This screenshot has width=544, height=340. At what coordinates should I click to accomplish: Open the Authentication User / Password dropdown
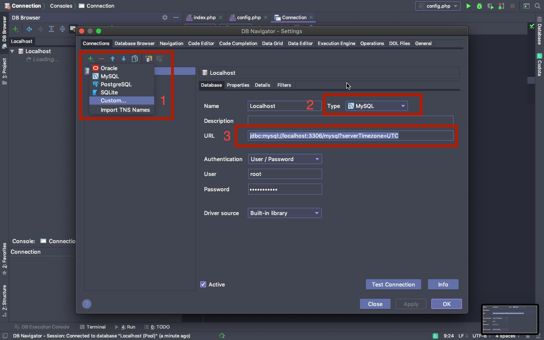285,159
